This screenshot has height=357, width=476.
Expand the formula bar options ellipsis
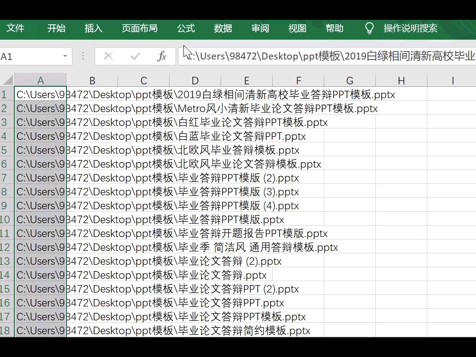(82, 56)
